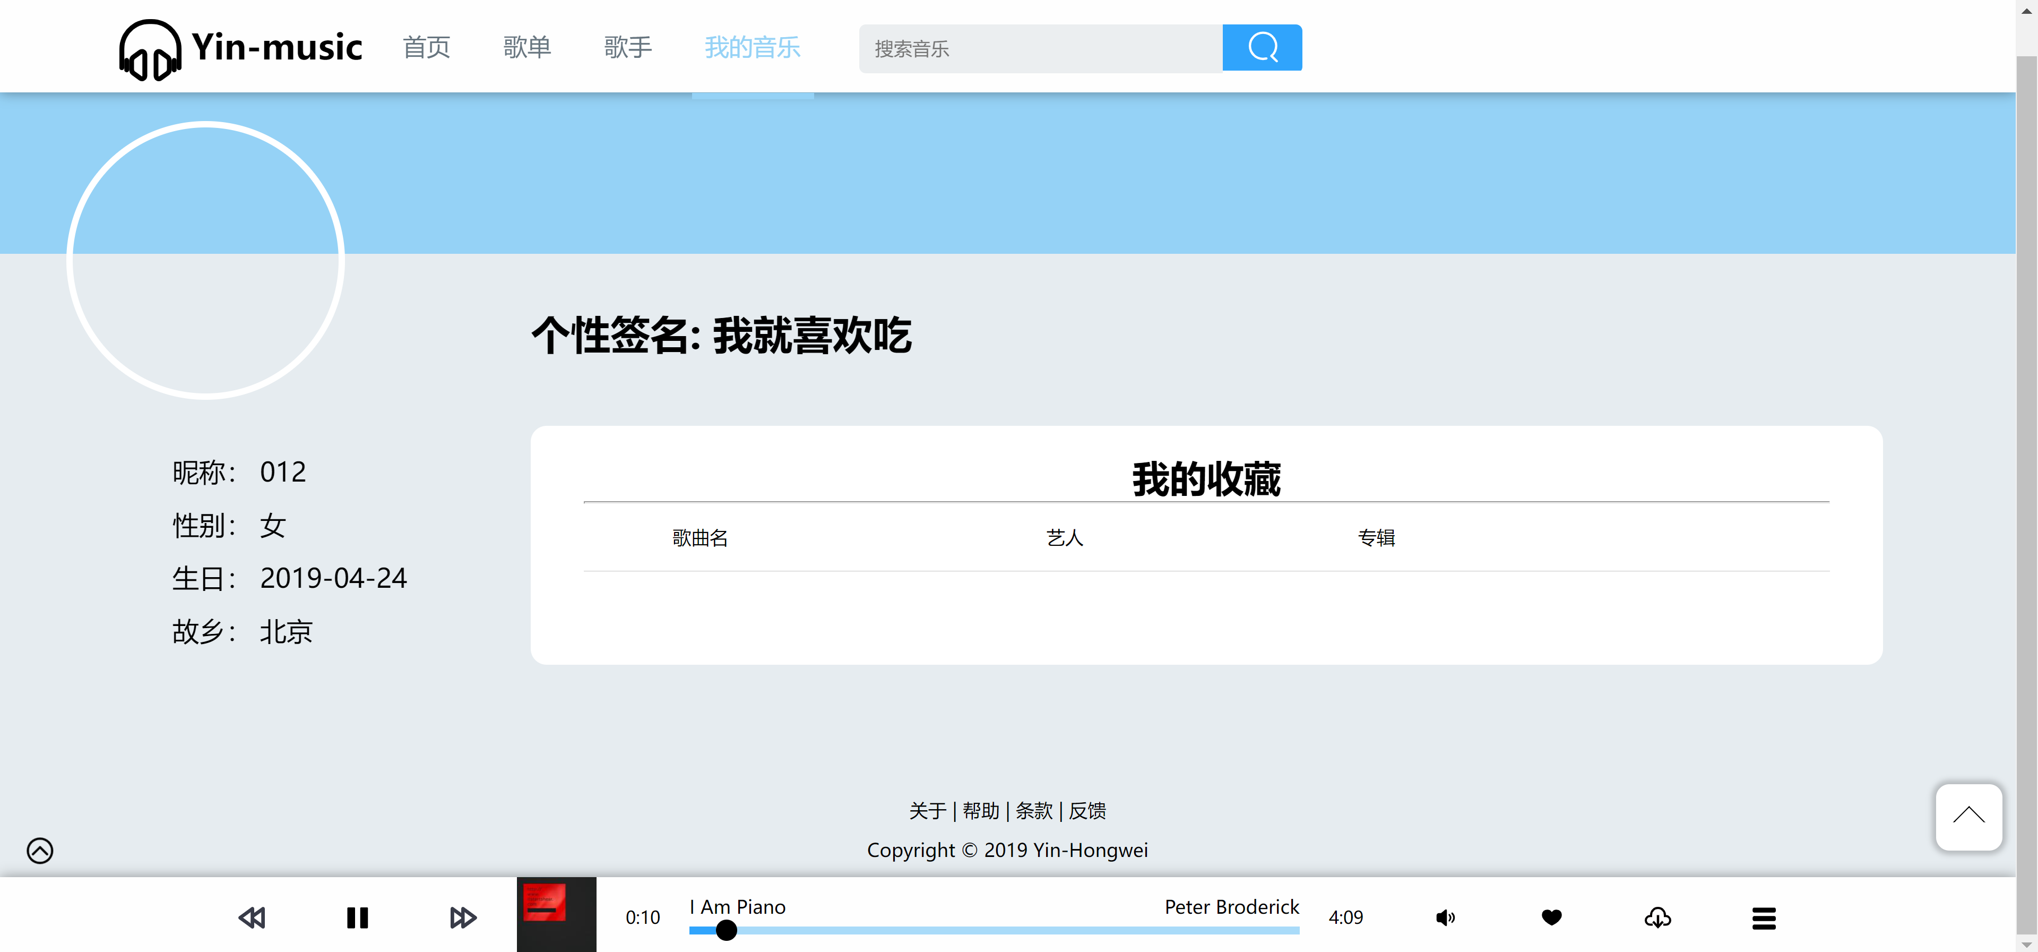Mute the player volume icon

coord(1445,917)
